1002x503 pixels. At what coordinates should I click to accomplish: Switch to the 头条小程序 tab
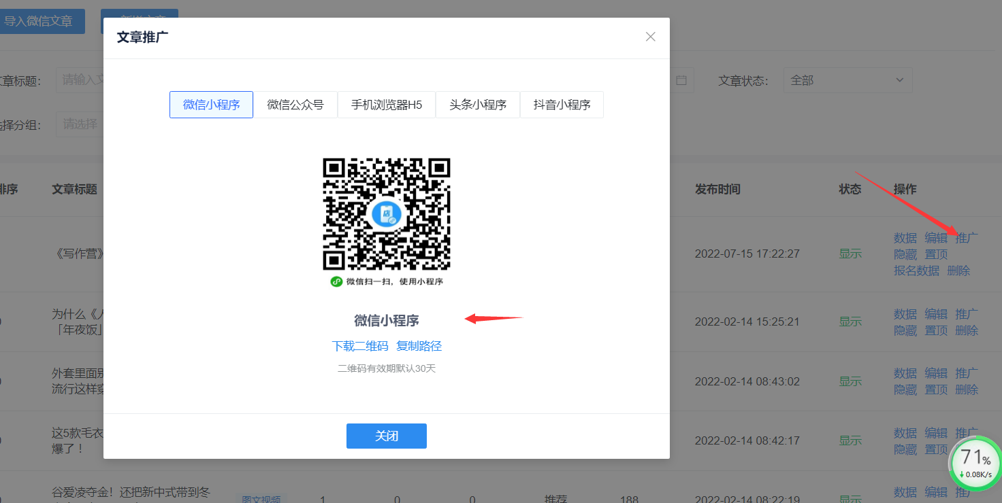(478, 105)
